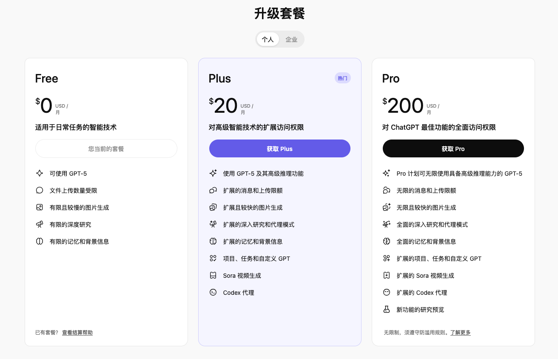This screenshot has width=558, height=359.
Task: Click the text 无限的消息和上传限额
Action: 427,191
